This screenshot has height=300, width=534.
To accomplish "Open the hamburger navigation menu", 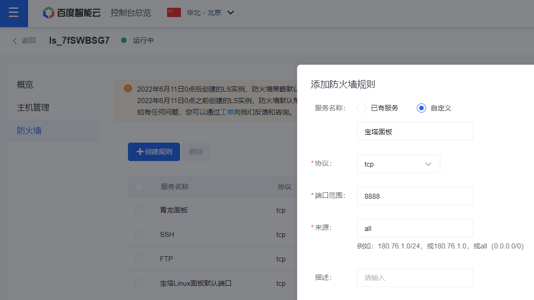I will tap(14, 13).
